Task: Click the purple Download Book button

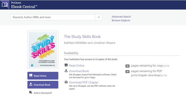Action: [x=43, y=85]
